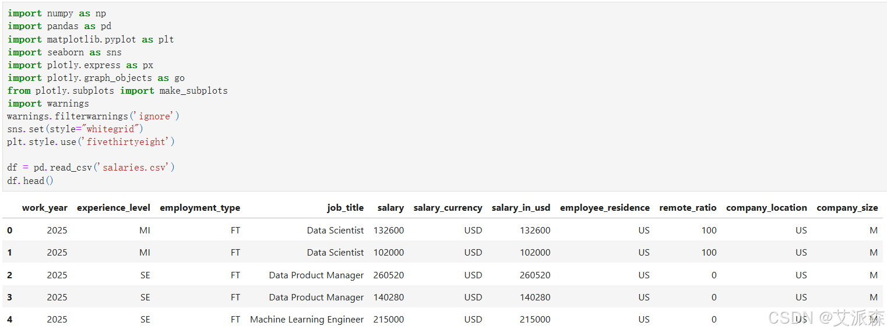Click experience level 'MI' in row 1
Image resolution: width=887 pixels, height=333 pixels.
click(145, 253)
